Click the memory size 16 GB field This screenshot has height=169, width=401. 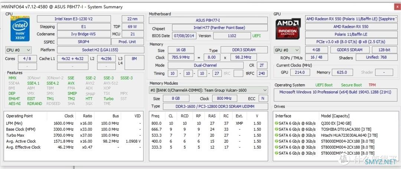click(x=181, y=50)
